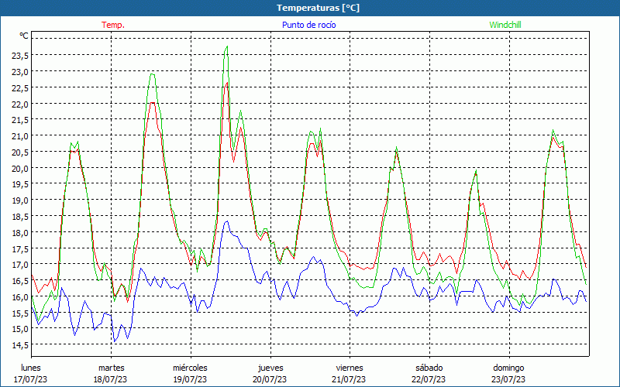The image size is (620, 387).
Task: Click the sábado day label
Action: tap(429, 368)
